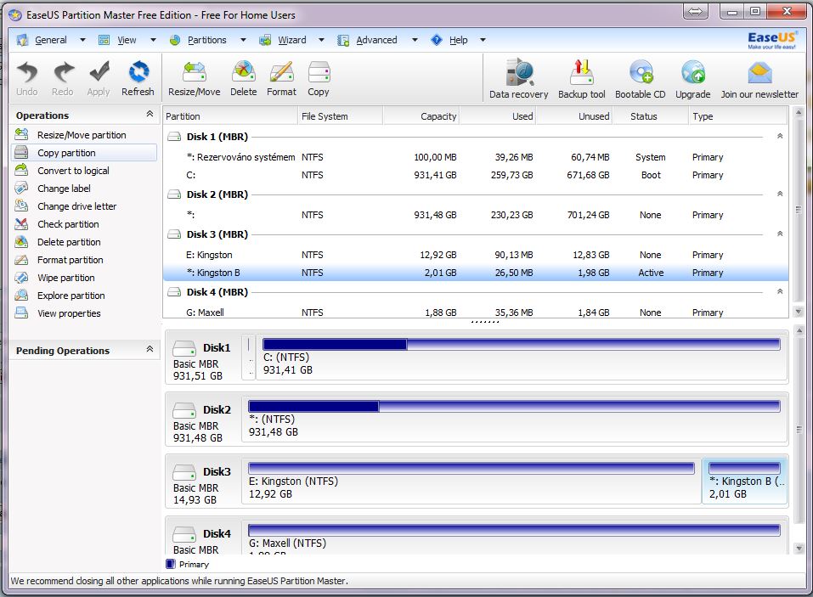
Task: Click the Format toolbar icon
Action: 281,72
